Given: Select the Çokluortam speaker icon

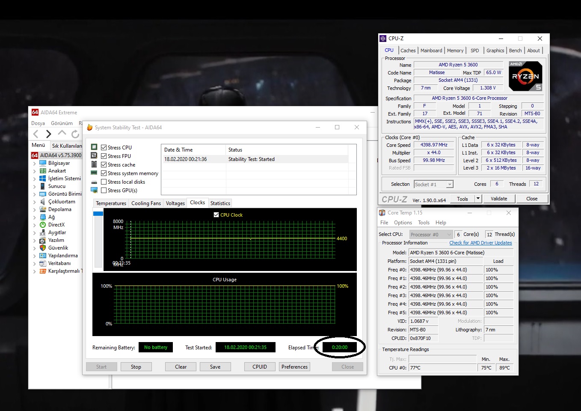Looking at the screenshot, I should click(43, 202).
